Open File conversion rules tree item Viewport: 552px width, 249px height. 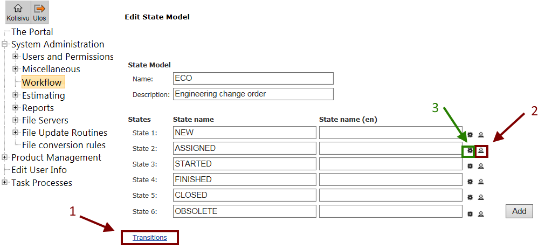64,145
